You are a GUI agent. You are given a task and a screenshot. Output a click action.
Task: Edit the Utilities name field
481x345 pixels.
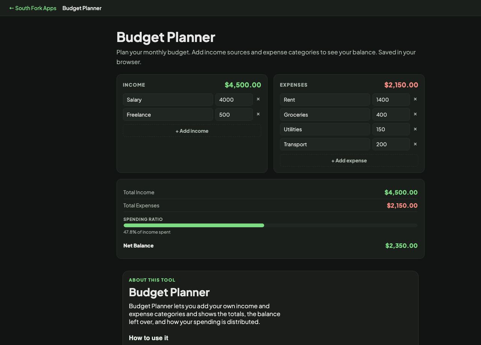325,129
